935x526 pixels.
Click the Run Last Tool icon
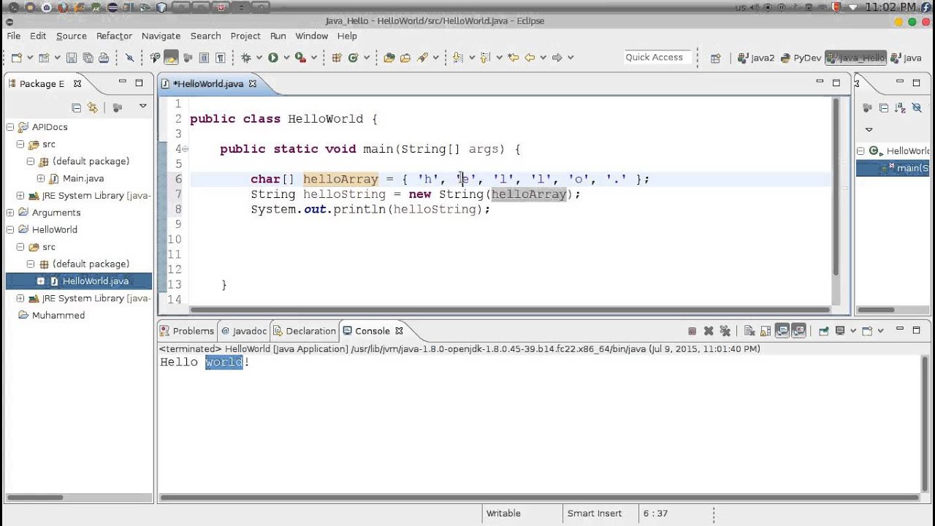300,58
